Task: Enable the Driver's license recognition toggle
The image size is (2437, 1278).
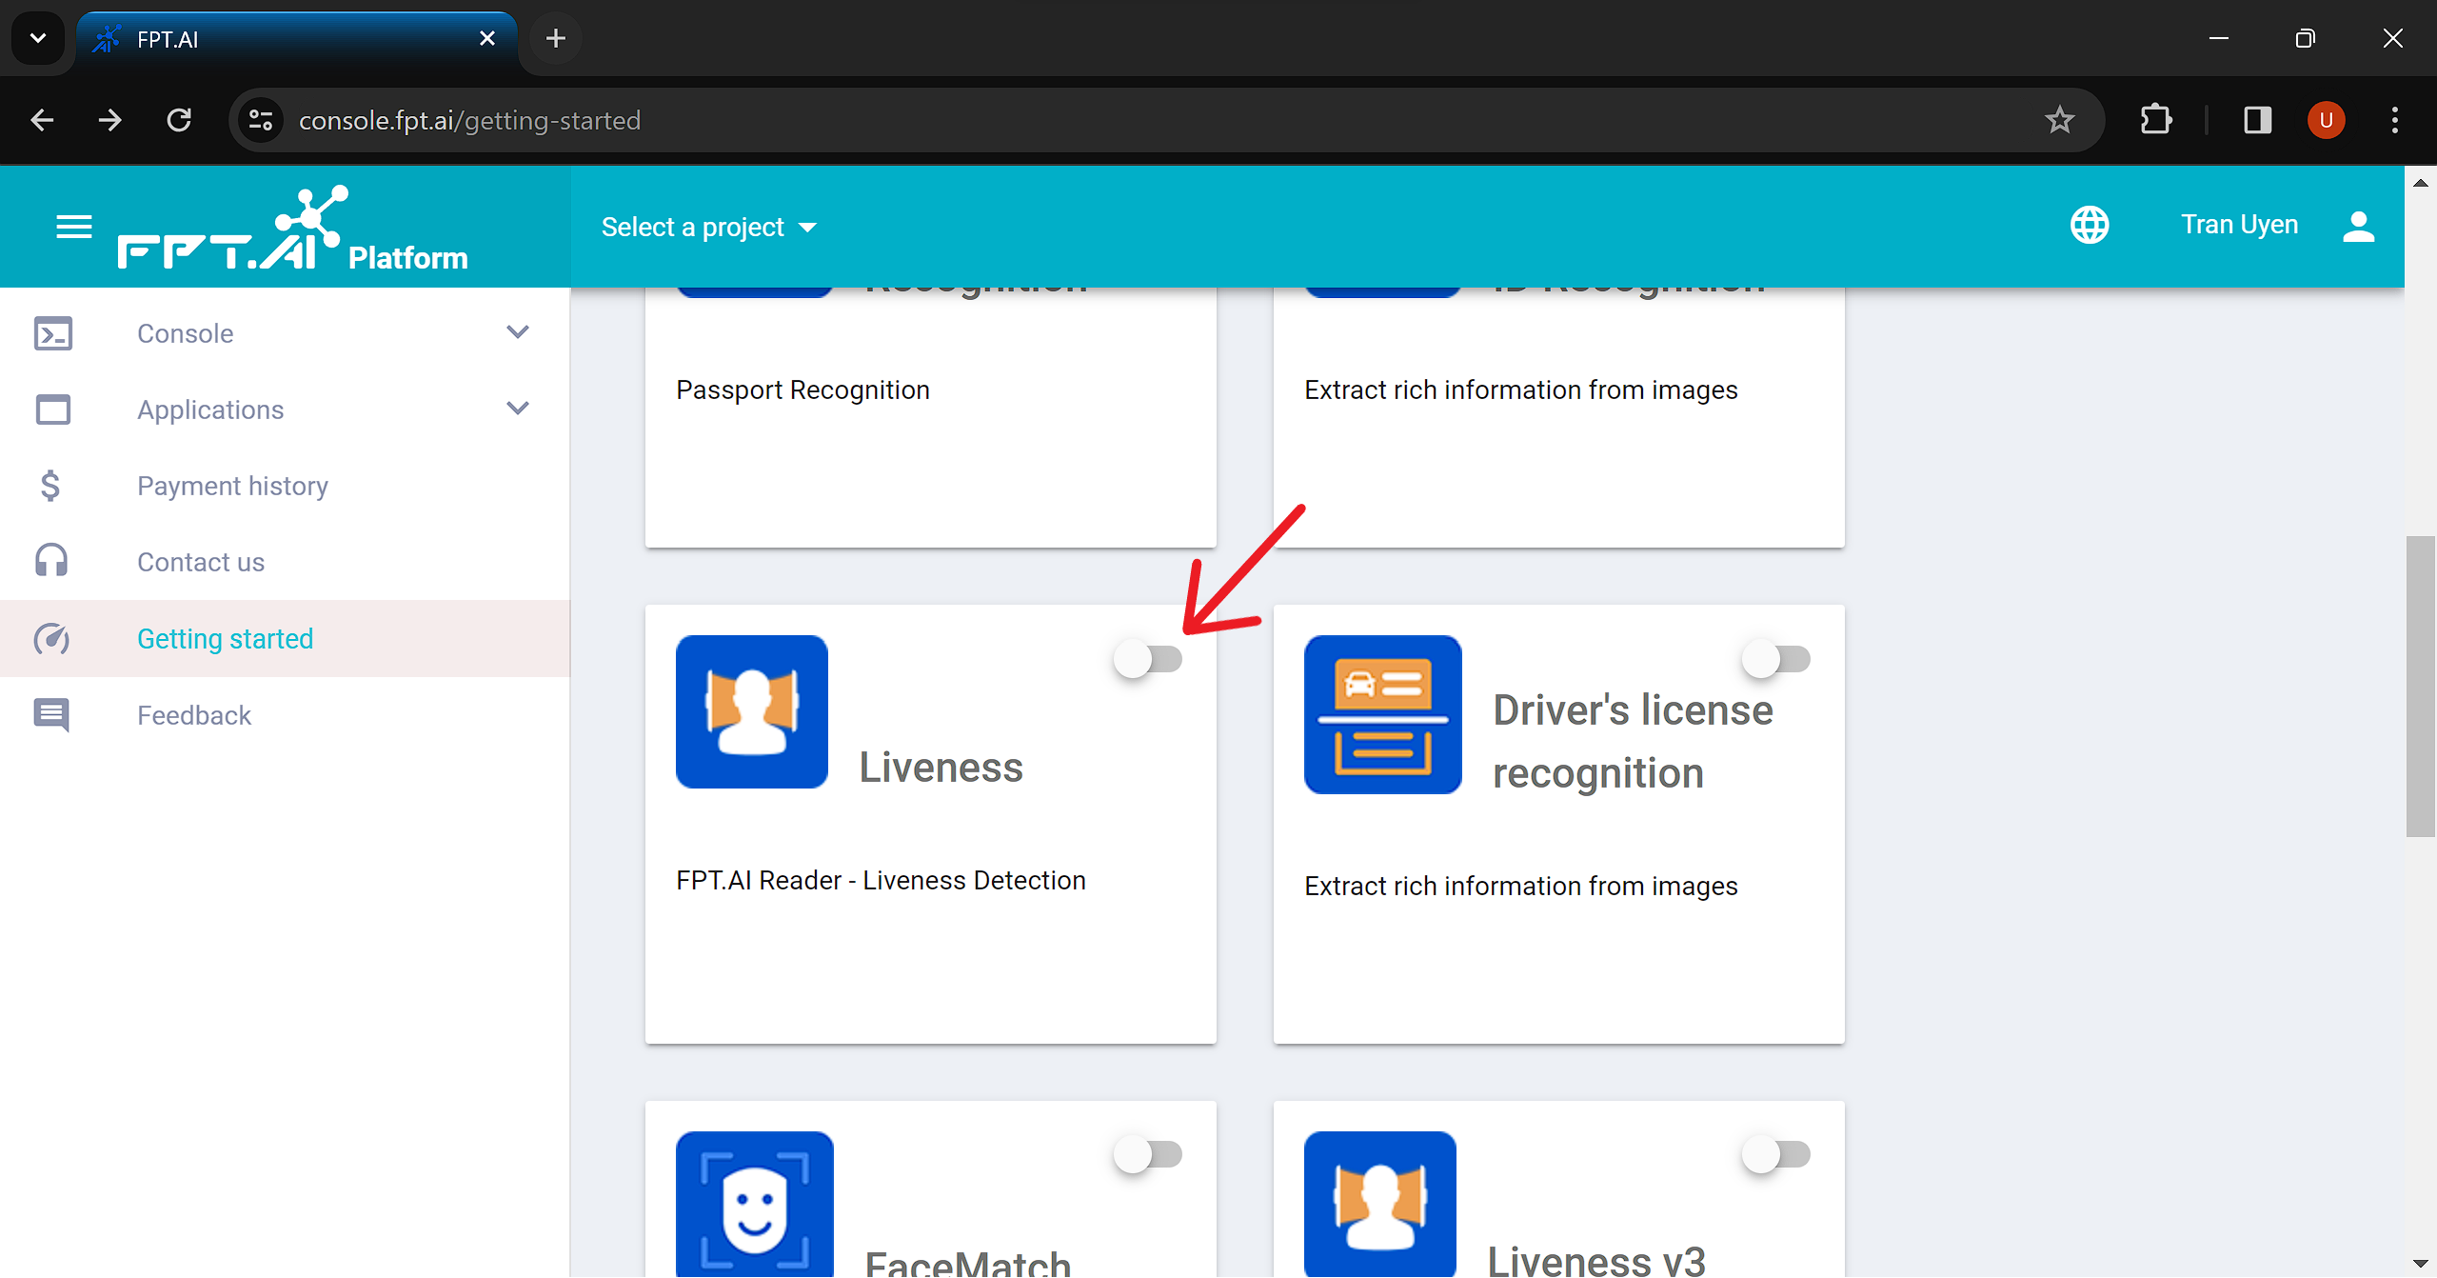Action: coord(1776,659)
